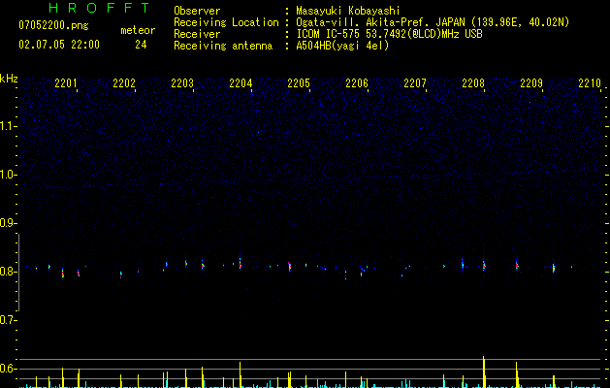
Task: Click the 2209 time marker
Action: [531, 82]
